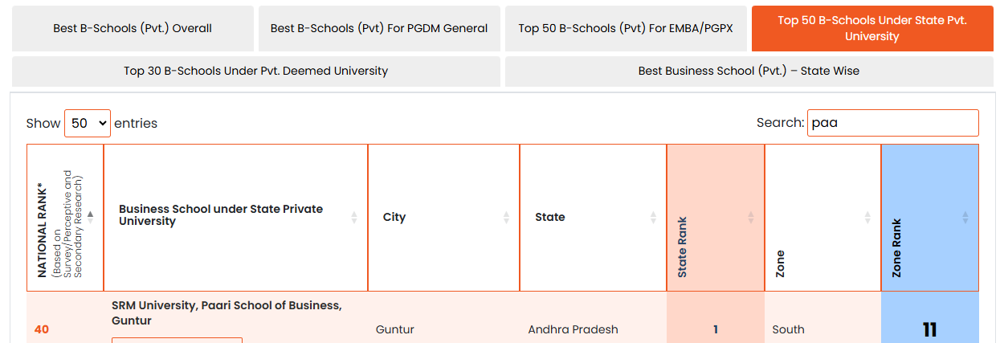Screen dimensions: 1000x343
Task: Open Top 30 B-Schools Under Pvt. Deemed University tab
Action: point(255,71)
